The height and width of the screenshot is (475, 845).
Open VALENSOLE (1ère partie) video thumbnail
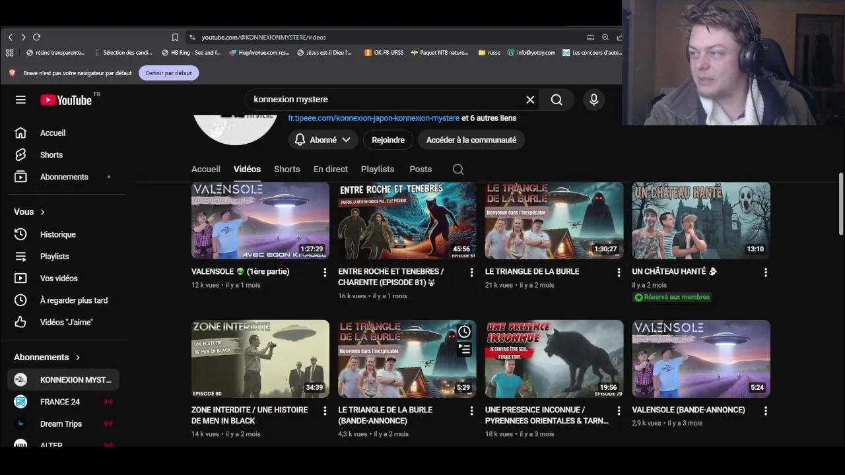click(x=260, y=220)
